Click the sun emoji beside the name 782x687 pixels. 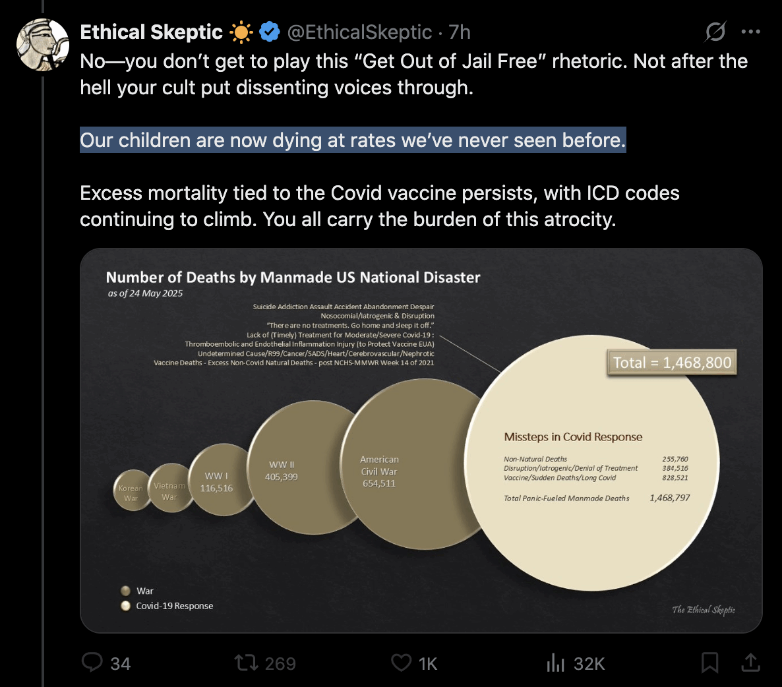click(241, 32)
